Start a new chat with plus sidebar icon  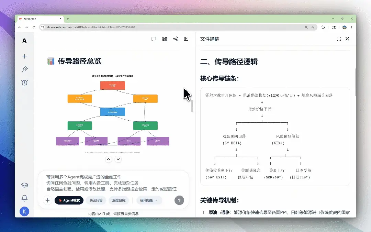[x=24, y=56]
